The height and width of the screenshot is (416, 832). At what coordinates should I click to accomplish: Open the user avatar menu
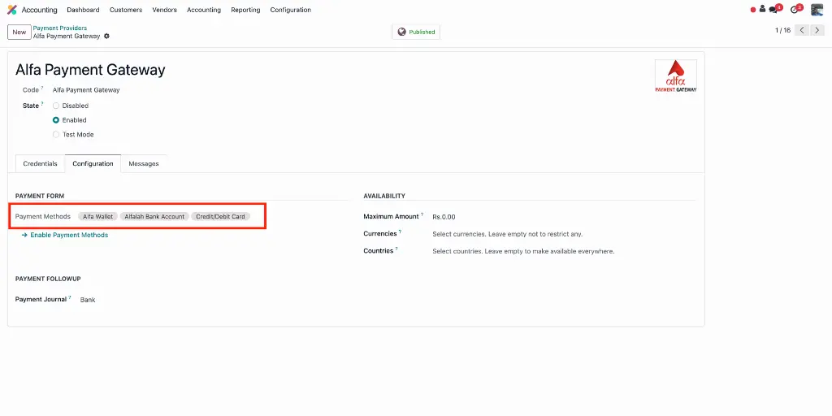(x=817, y=10)
